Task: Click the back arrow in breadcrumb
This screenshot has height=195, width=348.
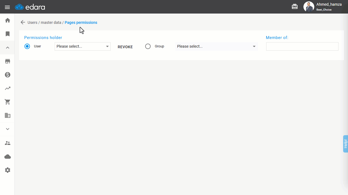Action: pos(23,22)
